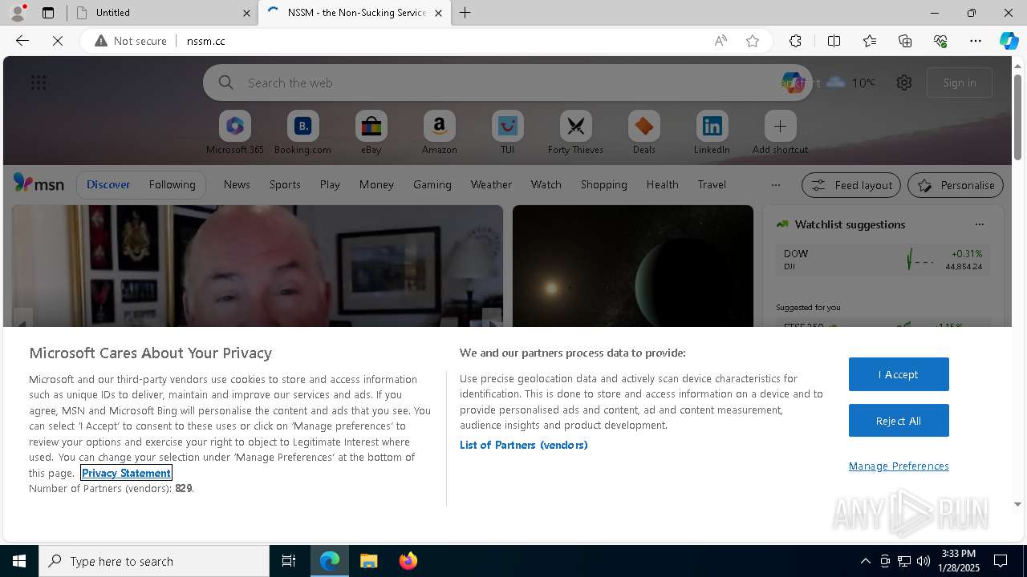Toggle Split screen icon
The width and height of the screenshot is (1027, 577).
(x=834, y=41)
